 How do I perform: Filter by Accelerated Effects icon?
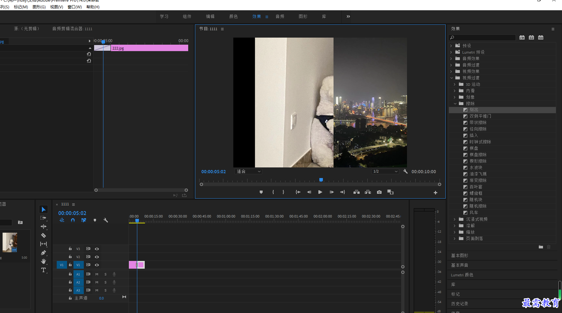click(x=522, y=38)
